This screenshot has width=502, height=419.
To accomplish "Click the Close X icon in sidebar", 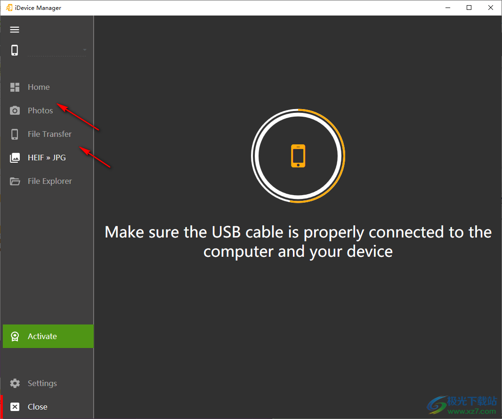I will coord(15,407).
